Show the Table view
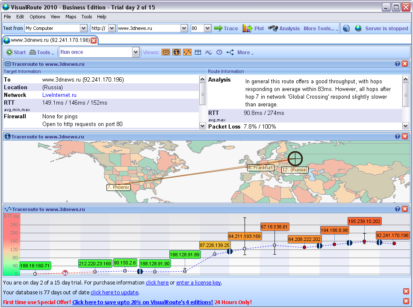The height and width of the screenshot is (308, 413). coord(198,53)
